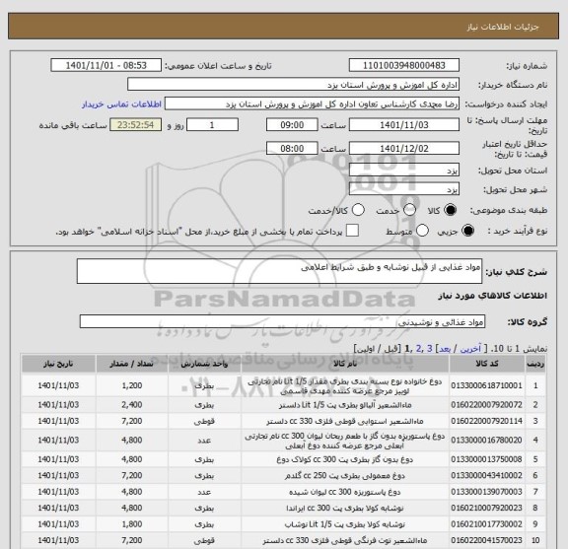Jump to the آخرین page link
Screen dimensions: 568x549
pos(470,348)
